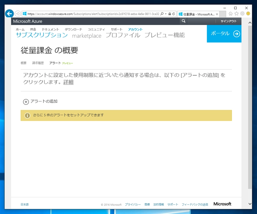Viewport: 257px width, 214px height.
Task: Click the security lock icon in address bar
Action: coord(170,14)
